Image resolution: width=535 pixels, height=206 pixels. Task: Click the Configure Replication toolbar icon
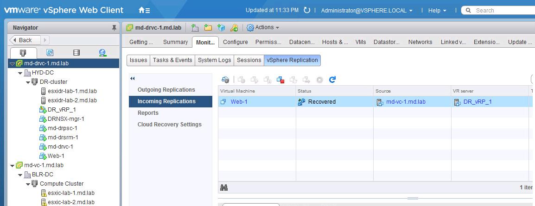pos(225,80)
